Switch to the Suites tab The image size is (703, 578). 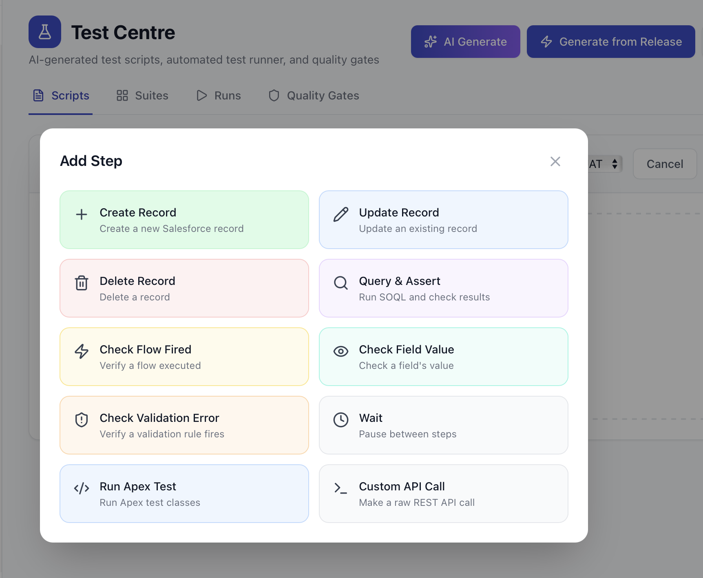pyautogui.click(x=142, y=95)
